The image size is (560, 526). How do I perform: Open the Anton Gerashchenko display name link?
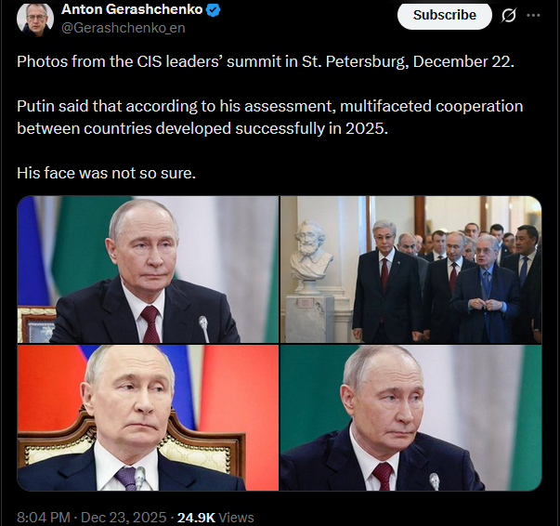pyautogui.click(x=132, y=9)
